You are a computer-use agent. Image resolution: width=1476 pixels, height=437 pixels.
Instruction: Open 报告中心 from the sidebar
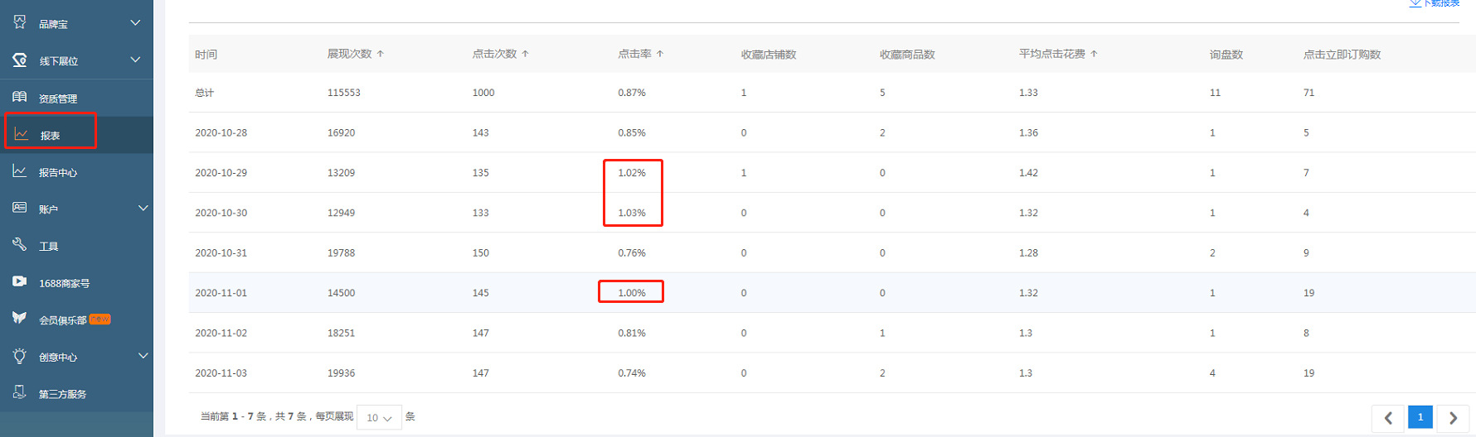tap(57, 172)
